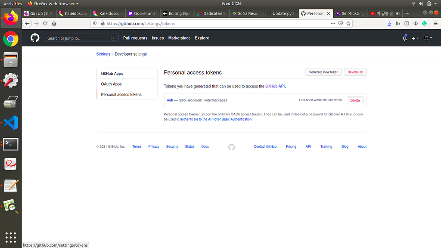Show site security padlock info
Image resolution: width=441 pixels, height=248 pixels.
[x=102, y=24]
